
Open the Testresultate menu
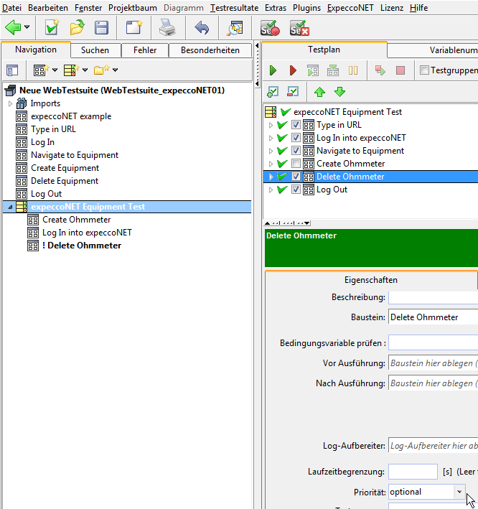point(235,7)
